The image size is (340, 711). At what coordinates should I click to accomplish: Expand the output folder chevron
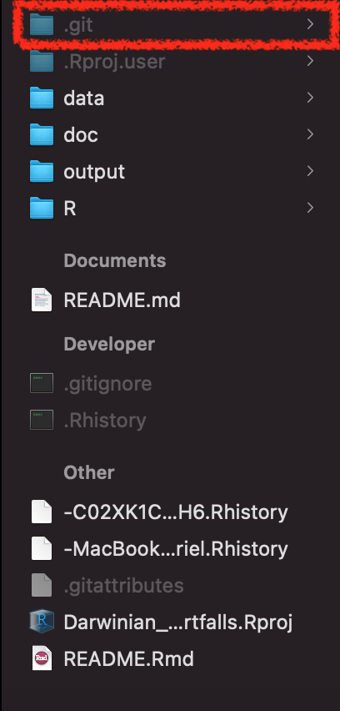310,171
